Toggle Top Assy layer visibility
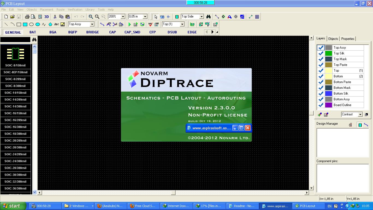 point(321,48)
